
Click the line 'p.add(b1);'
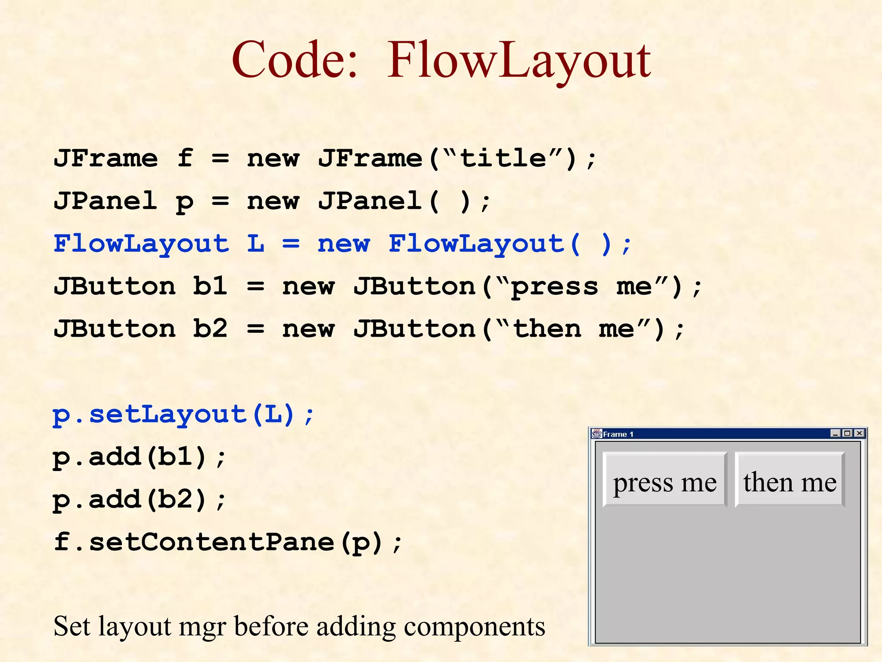point(139,458)
